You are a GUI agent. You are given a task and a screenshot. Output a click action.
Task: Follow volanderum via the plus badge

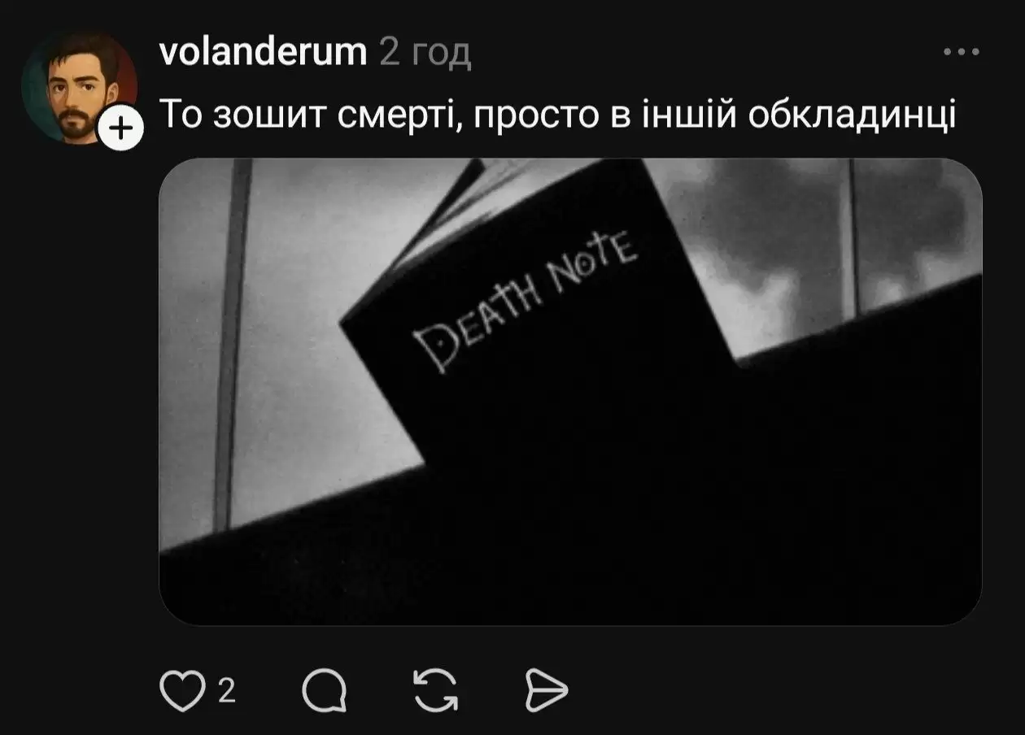pyautogui.click(x=120, y=128)
